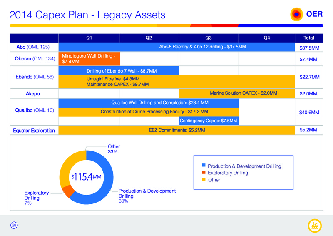This screenshot has width=333, height=236.
Task: Click the $2.0MM total for Akepo
Action: tap(308, 94)
